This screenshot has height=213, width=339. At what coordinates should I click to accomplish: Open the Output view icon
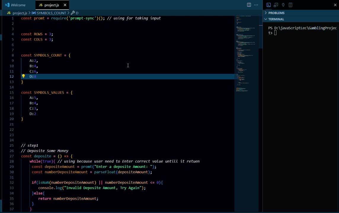[x=290, y=5]
